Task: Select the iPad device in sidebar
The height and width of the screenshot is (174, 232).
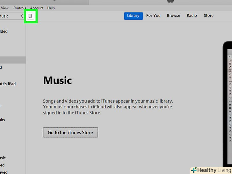Action: 8,84
